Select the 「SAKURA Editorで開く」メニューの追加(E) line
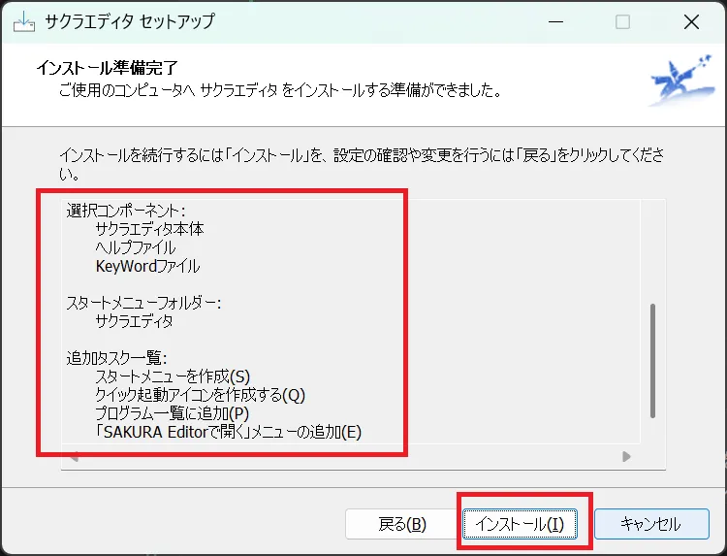Image resolution: width=727 pixels, height=556 pixels. click(x=228, y=432)
